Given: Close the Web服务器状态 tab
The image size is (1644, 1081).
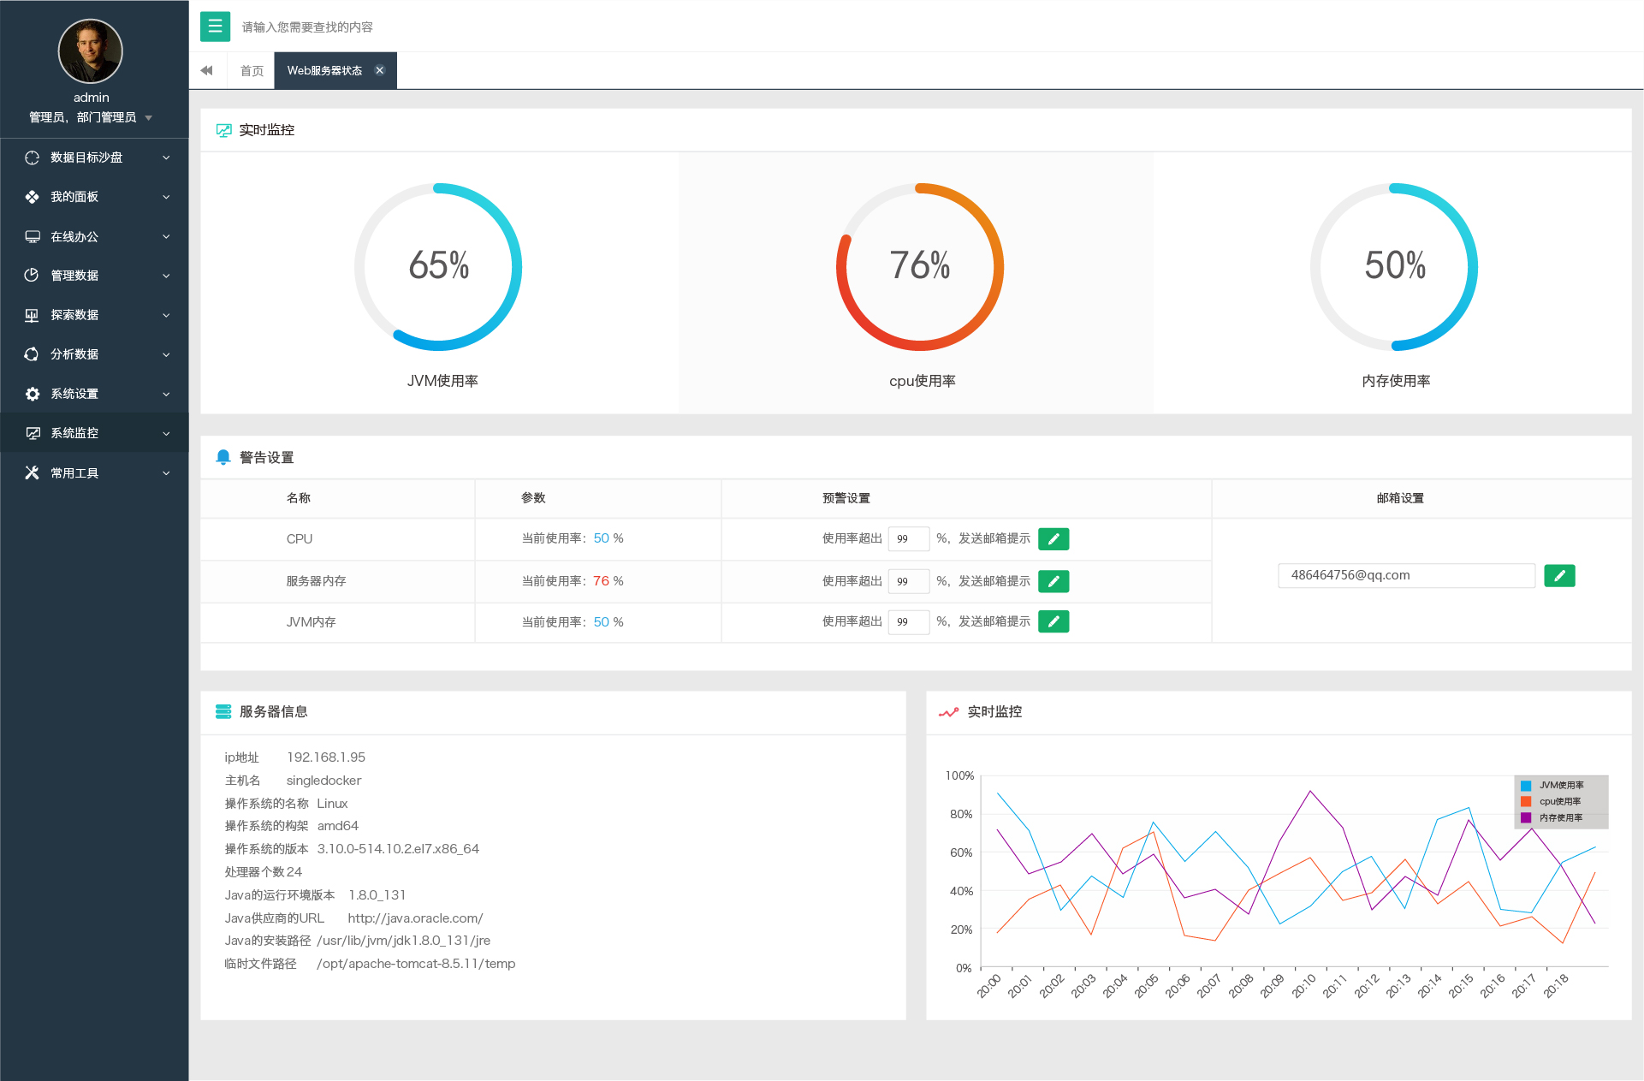Looking at the screenshot, I should tap(380, 71).
